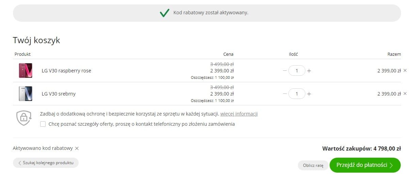Click 'Przejdź do płatności' button

pyautogui.click(x=365, y=165)
